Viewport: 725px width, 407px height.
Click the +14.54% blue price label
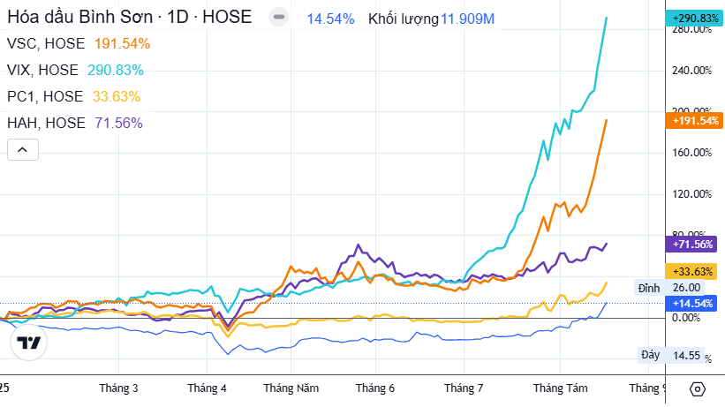pos(691,304)
